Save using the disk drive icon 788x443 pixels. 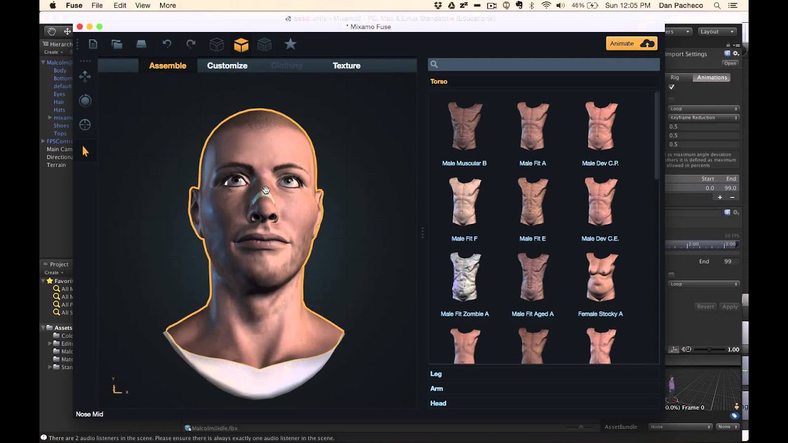(142, 44)
